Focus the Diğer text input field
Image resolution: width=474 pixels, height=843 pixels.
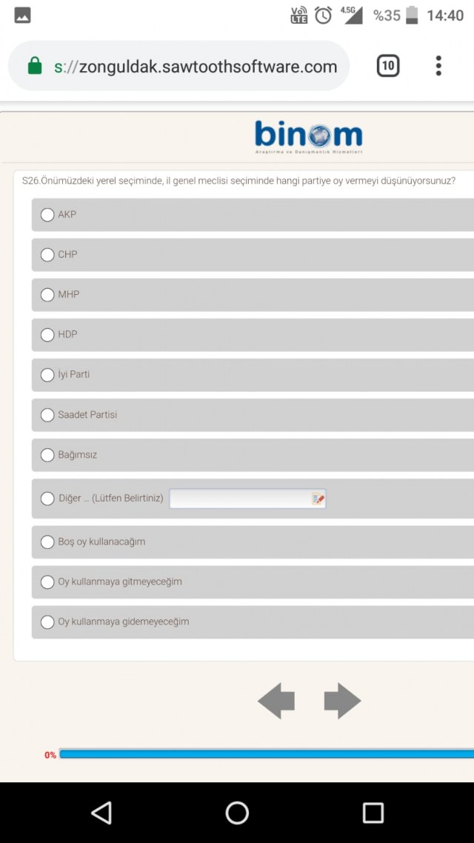tap(239, 499)
